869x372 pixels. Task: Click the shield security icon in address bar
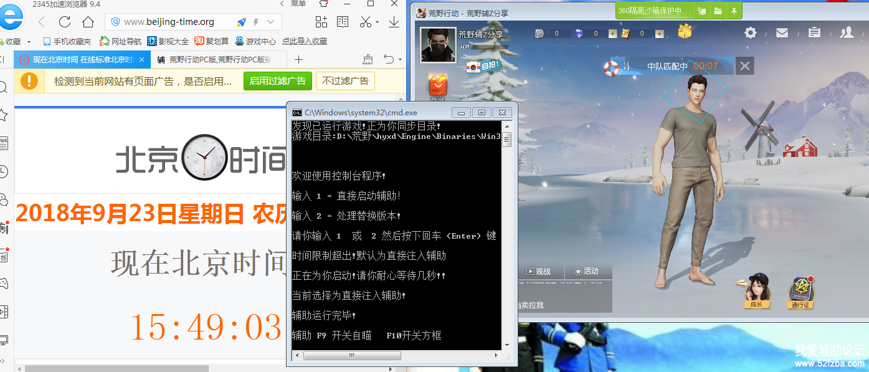(115, 22)
